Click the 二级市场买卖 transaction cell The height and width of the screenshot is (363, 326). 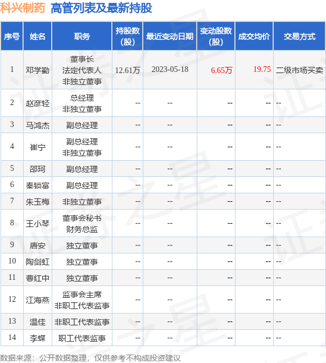point(300,70)
